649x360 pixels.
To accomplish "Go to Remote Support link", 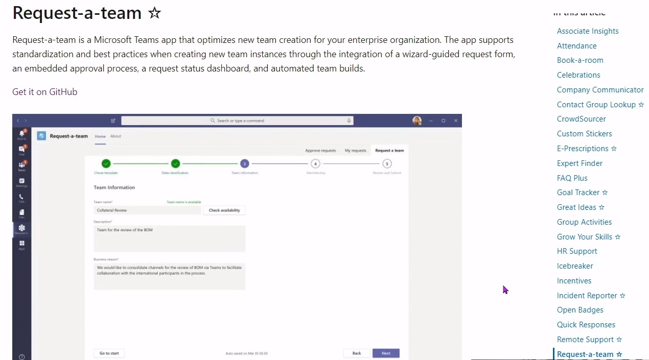I will click(x=590, y=340).
